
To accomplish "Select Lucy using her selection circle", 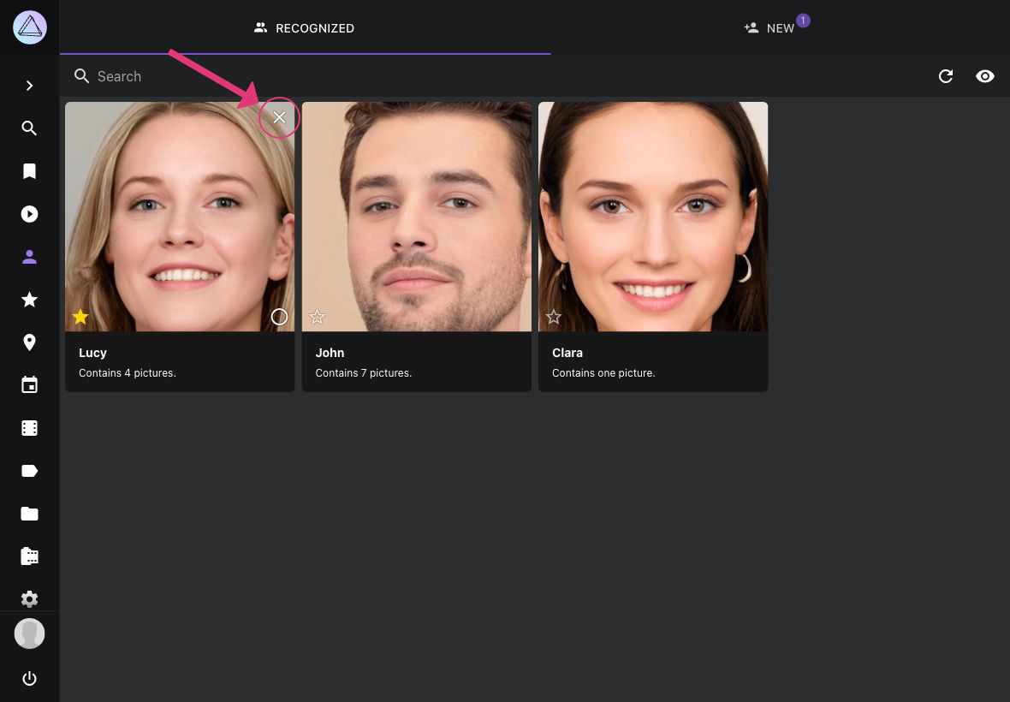I will pyautogui.click(x=279, y=316).
